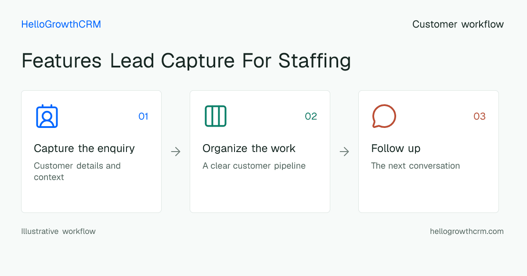
Task: Click the green columns pipeline icon
Action: pos(216,116)
